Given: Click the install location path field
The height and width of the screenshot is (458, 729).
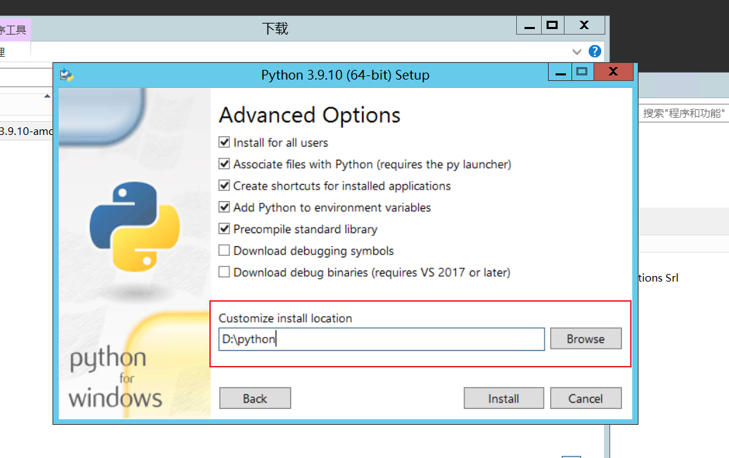Looking at the screenshot, I should (381, 339).
